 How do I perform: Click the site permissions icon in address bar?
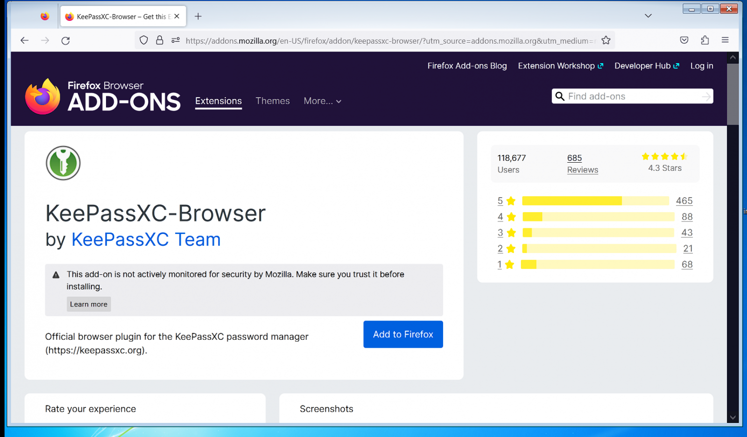coord(176,40)
